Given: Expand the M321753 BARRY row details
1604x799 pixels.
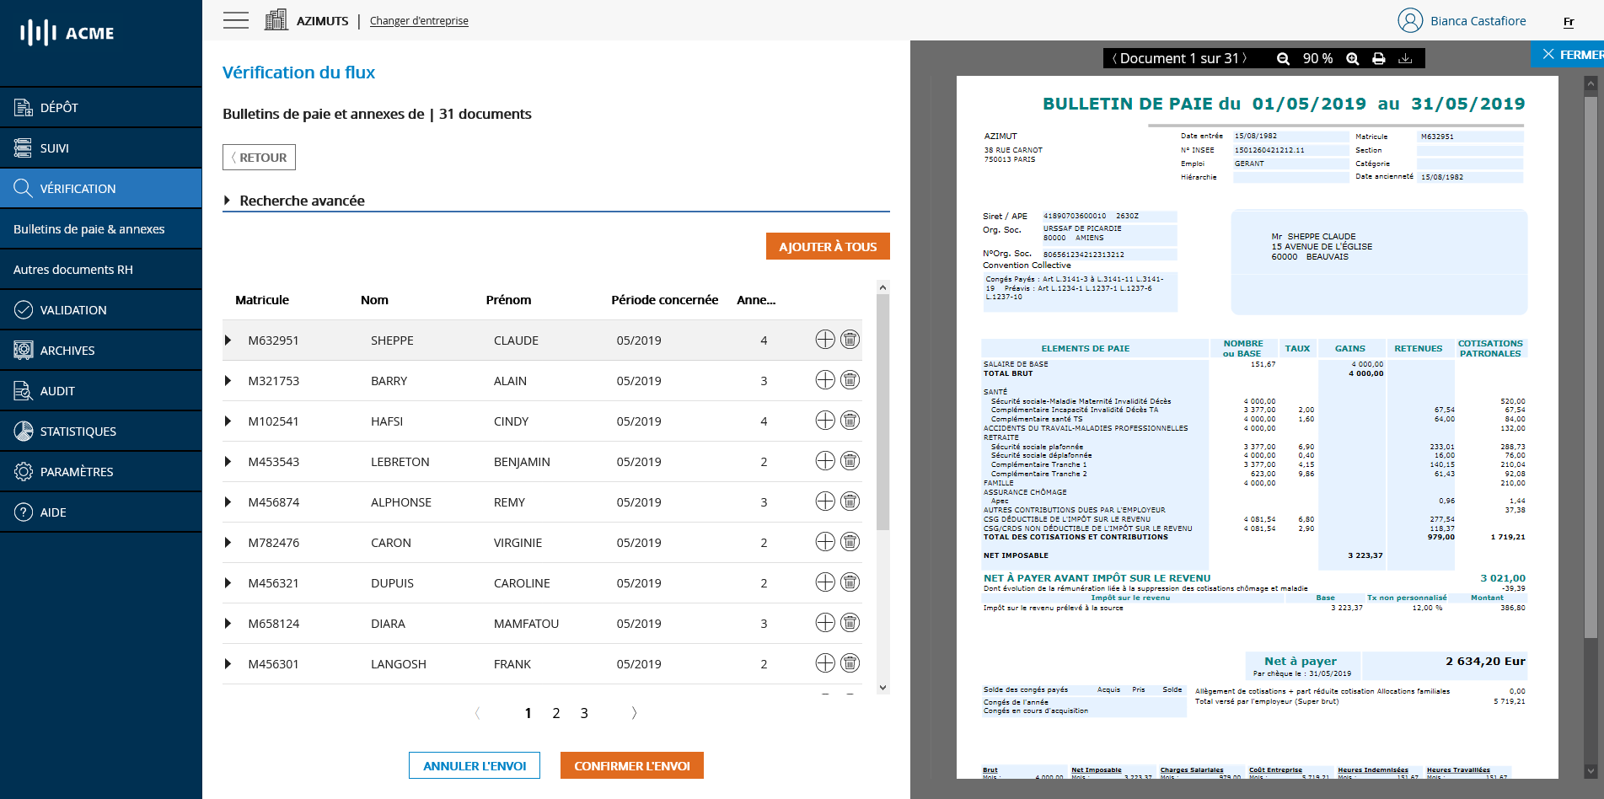Looking at the screenshot, I should coord(228,381).
